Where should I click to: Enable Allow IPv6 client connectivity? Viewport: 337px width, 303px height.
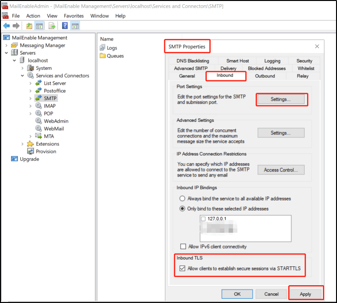tap(183, 246)
